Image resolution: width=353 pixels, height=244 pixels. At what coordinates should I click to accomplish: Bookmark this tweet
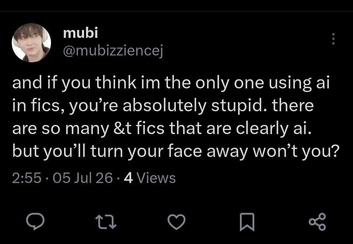pos(247,222)
